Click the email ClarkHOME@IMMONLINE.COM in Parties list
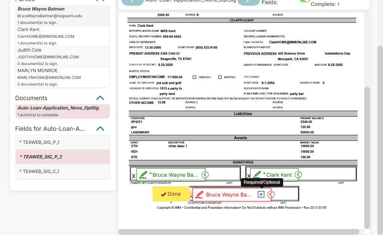 [x=46, y=36]
